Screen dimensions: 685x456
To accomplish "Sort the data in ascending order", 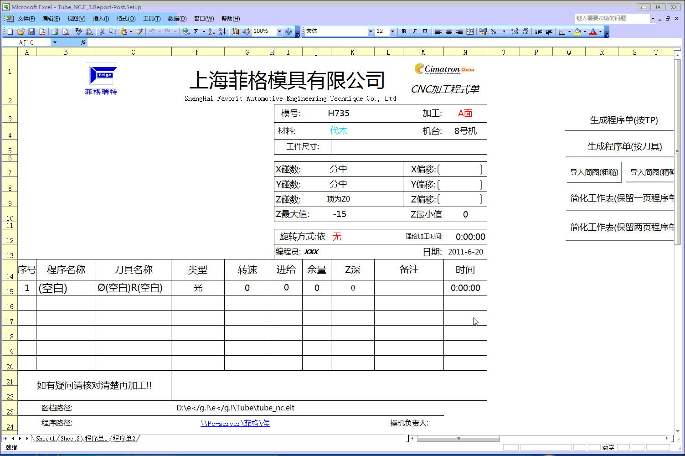I will (x=212, y=31).
